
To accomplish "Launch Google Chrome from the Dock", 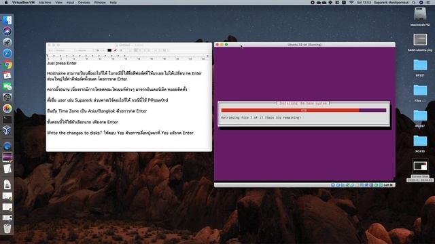I will 7,64.
